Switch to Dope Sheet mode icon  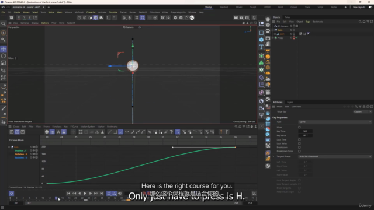[x=12, y=132]
